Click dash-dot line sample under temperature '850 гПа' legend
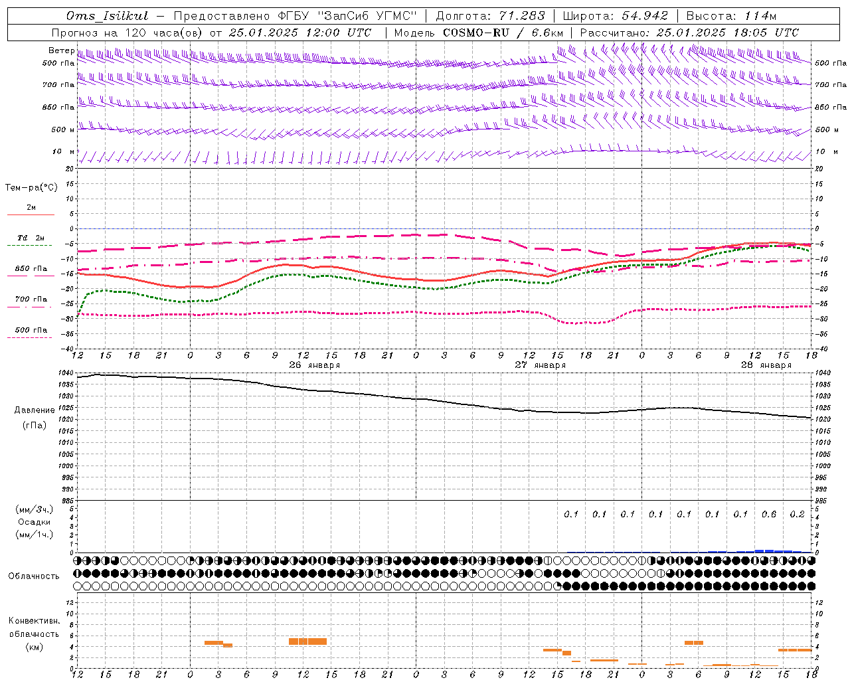Image resolution: width=850 pixels, height=680 pixels. (x=31, y=276)
